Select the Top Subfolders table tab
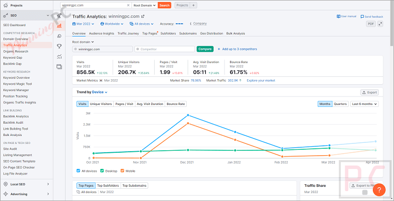 108,186
